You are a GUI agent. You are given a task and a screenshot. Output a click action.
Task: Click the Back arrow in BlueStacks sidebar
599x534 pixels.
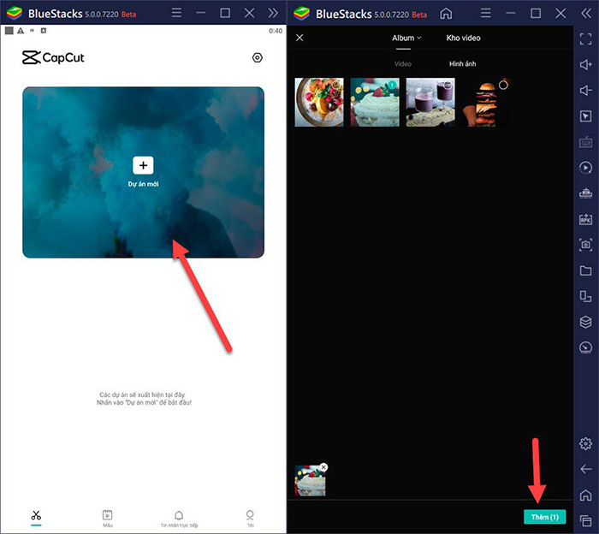coord(585,469)
